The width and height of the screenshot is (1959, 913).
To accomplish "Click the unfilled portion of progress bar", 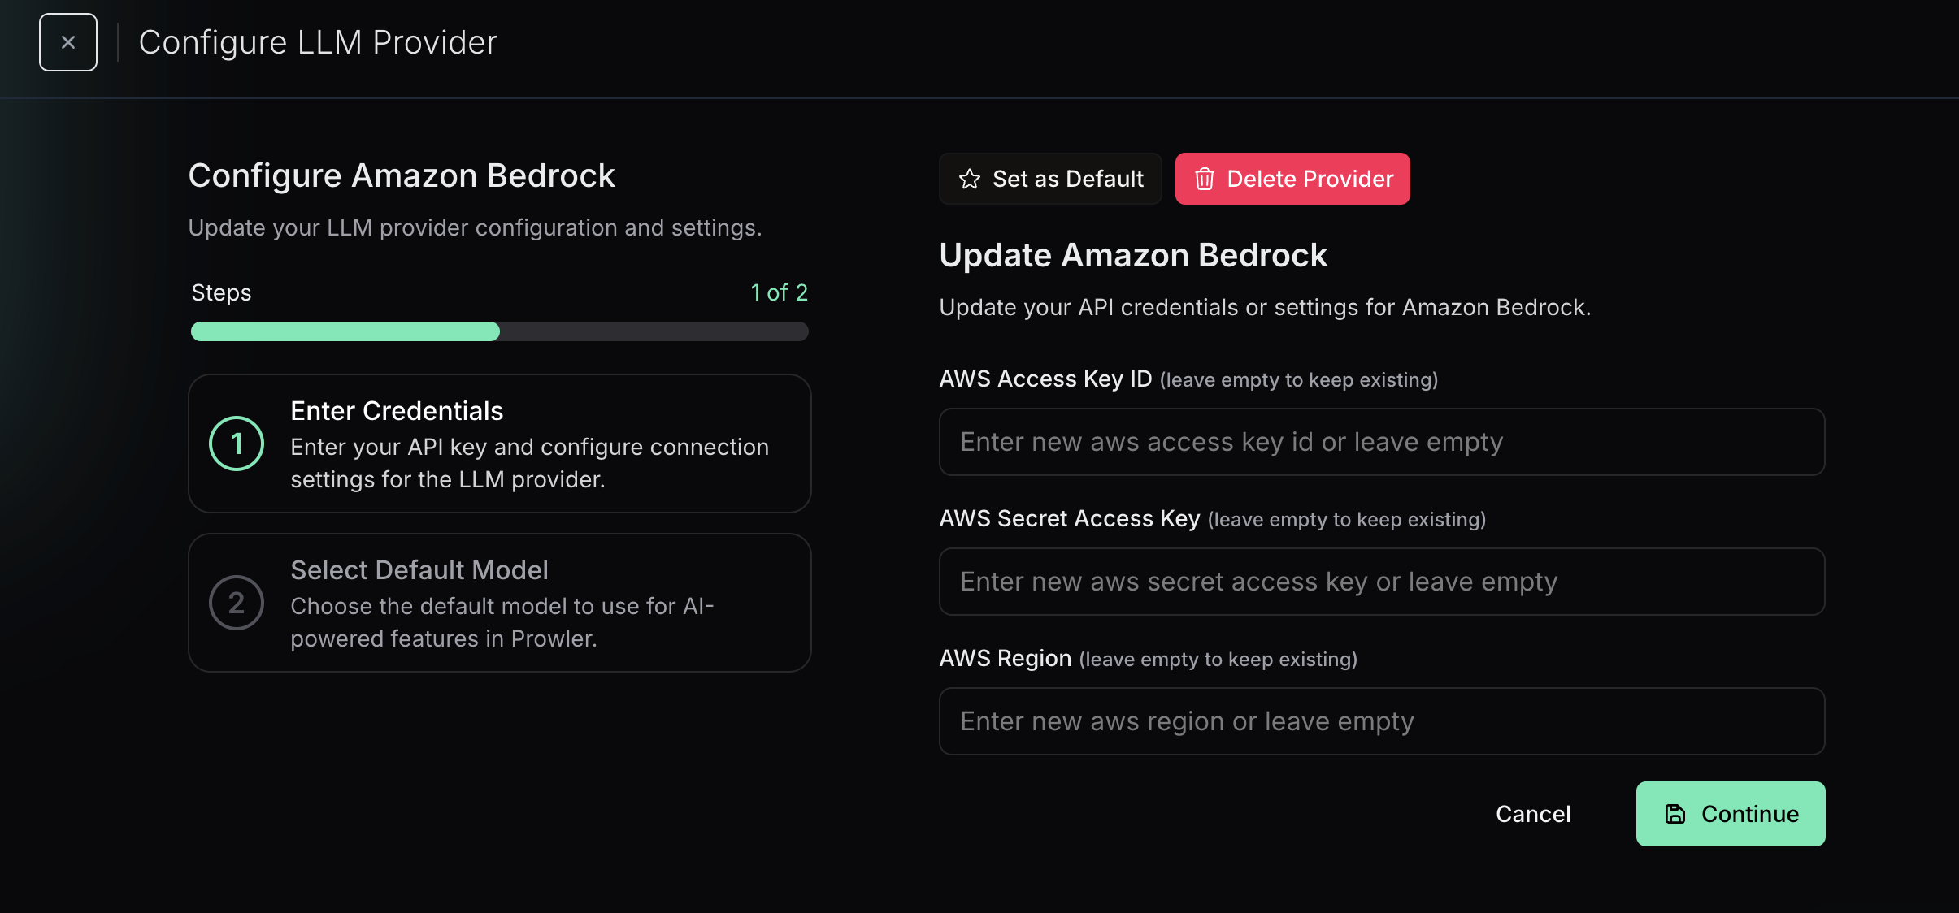I will 654,331.
